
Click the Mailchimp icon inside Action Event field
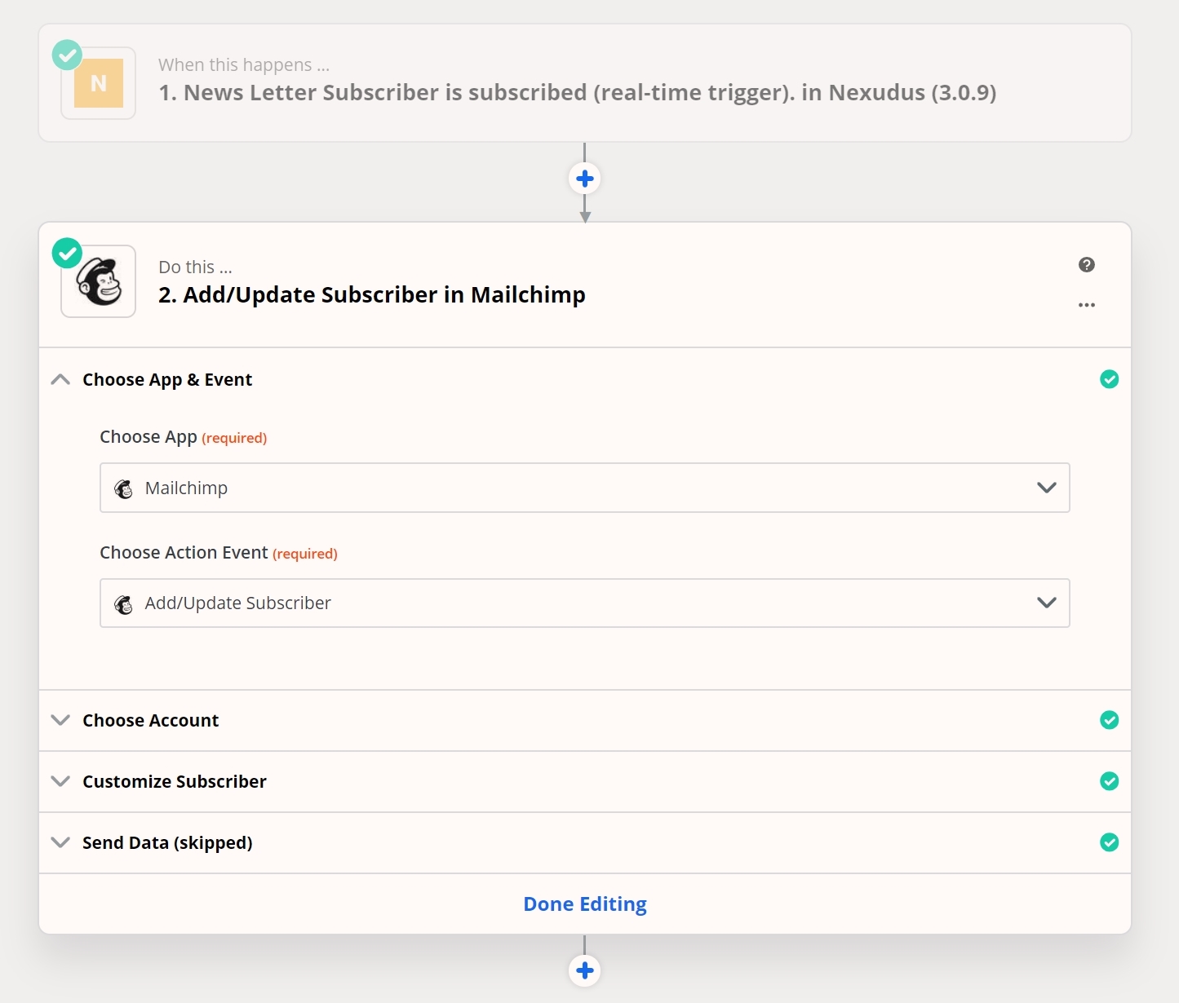pyautogui.click(x=124, y=604)
